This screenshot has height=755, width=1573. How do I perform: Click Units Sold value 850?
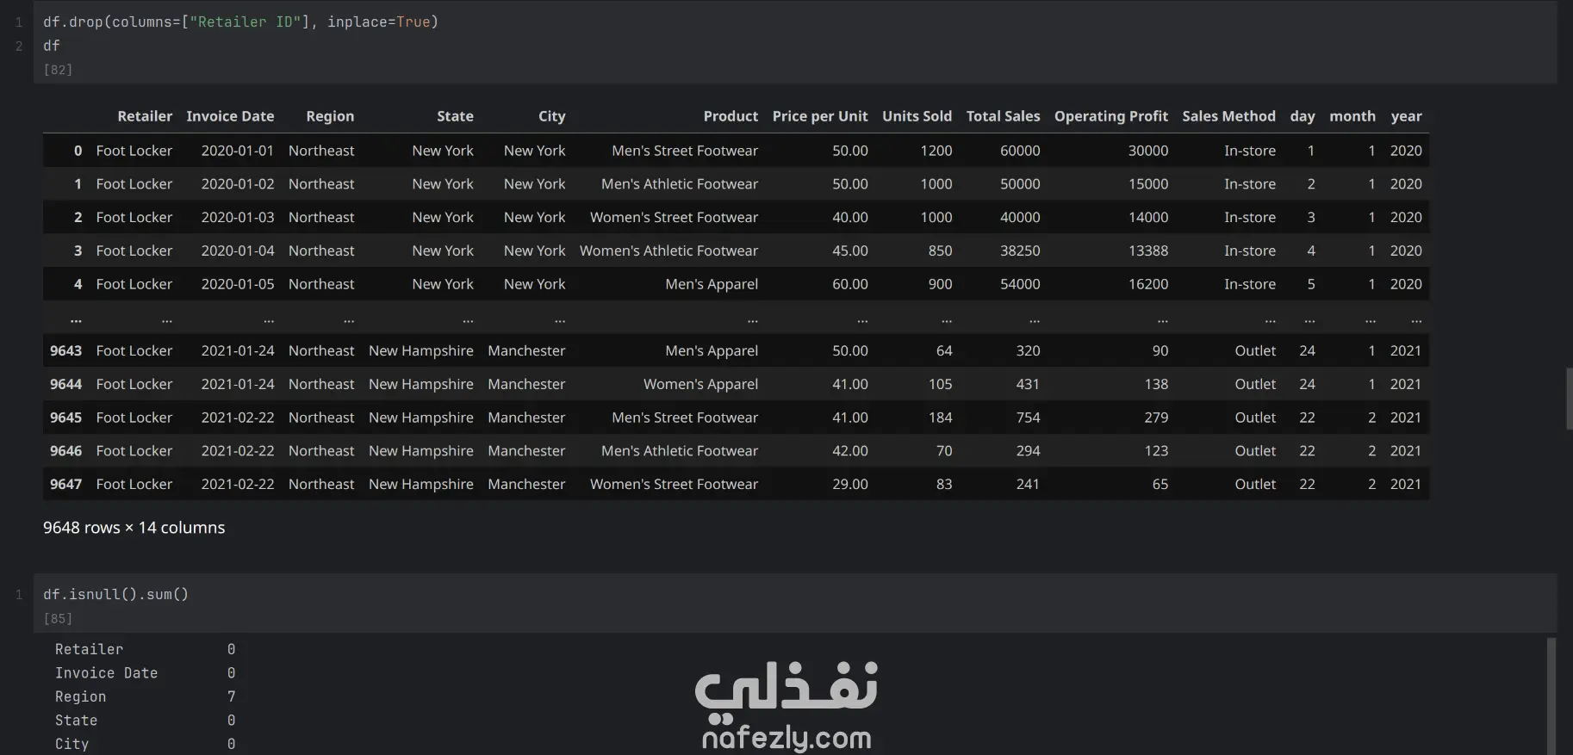click(x=940, y=251)
